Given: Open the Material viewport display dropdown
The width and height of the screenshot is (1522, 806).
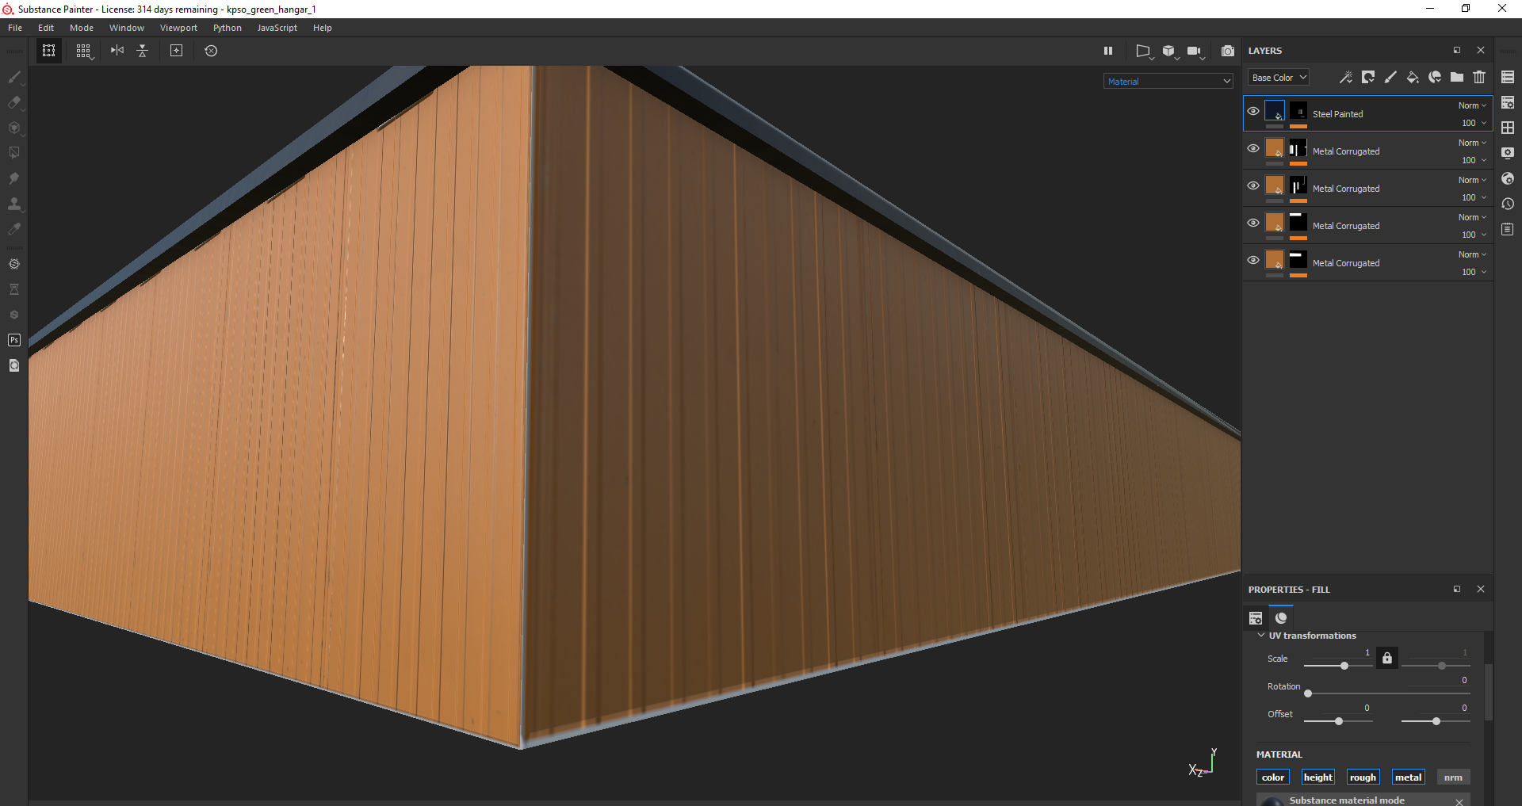Looking at the screenshot, I should click(1168, 82).
